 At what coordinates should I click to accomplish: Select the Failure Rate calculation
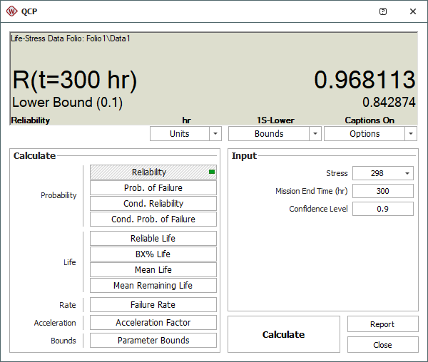point(153,305)
